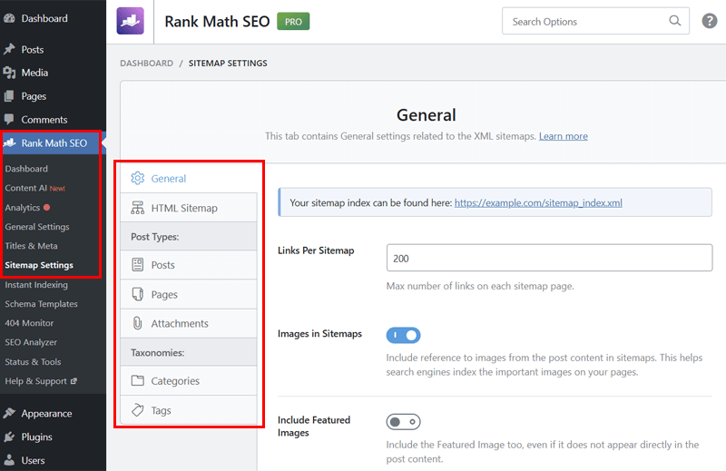Click the external link icon beside Help & Support

pos(74,380)
